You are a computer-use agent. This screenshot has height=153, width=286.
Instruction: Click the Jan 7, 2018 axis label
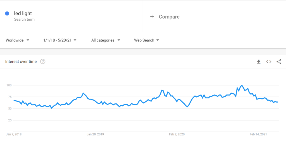14,134
